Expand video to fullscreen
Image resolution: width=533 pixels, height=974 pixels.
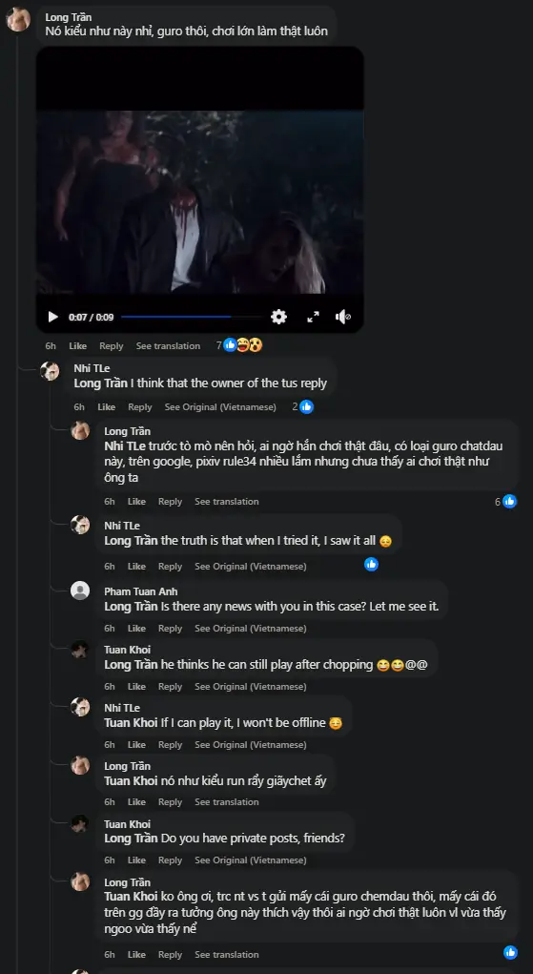313,317
